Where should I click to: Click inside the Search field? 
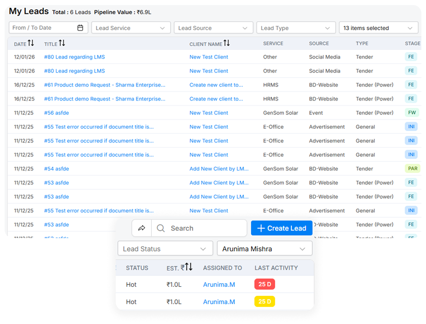click(x=197, y=228)
